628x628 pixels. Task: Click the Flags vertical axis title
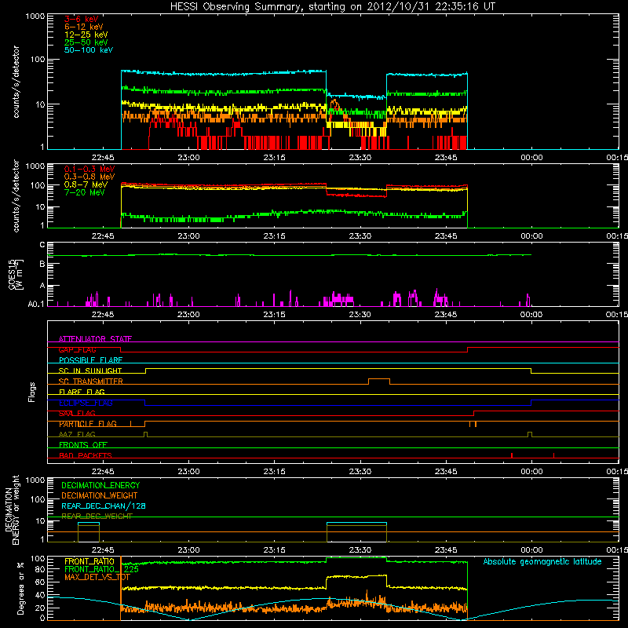(32, 392)
